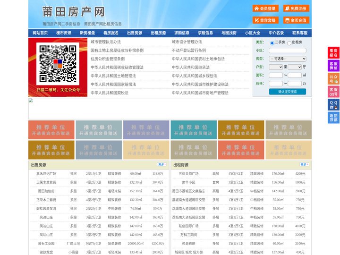Focus the maximum 面积 input field
This screenshot has width=340, height=255.
pyautogui.click(x=295, y=75)
